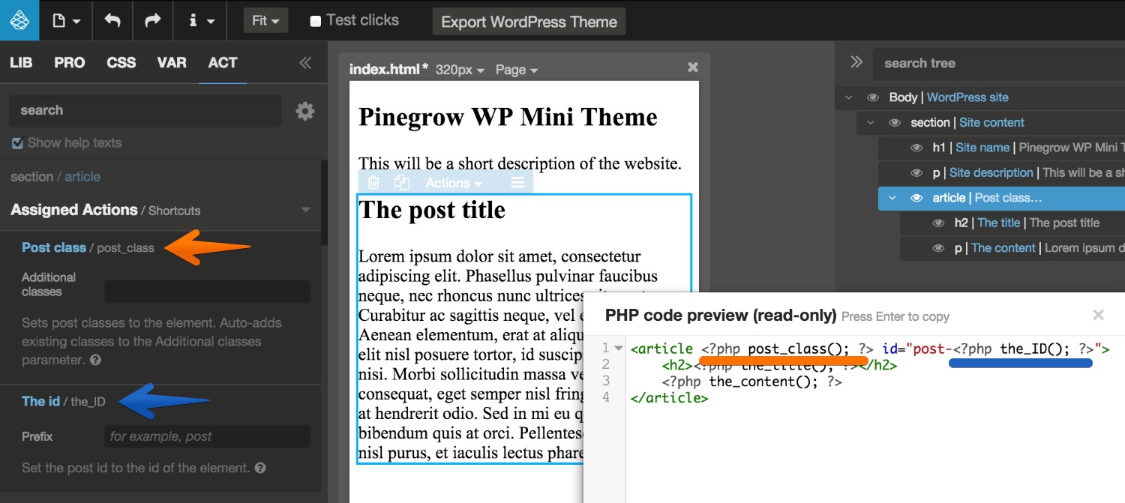Hide the h2 Title element visibility
This screenshot has height=503, width=1125.
pyautogui.click(x=939, y=223)
